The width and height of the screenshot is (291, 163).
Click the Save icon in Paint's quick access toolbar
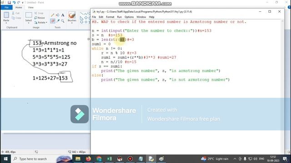pos(9,2)
